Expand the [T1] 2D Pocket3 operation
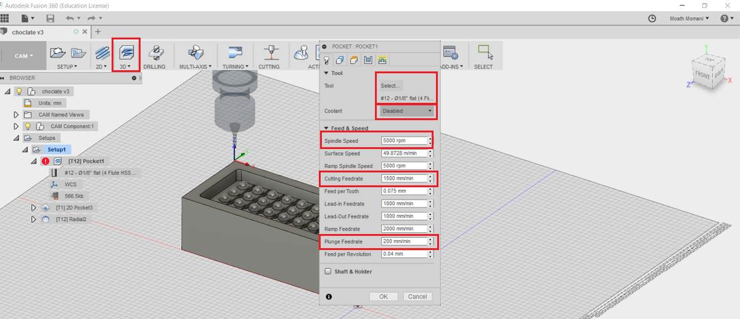740x319 pixels. click(34, 208)
